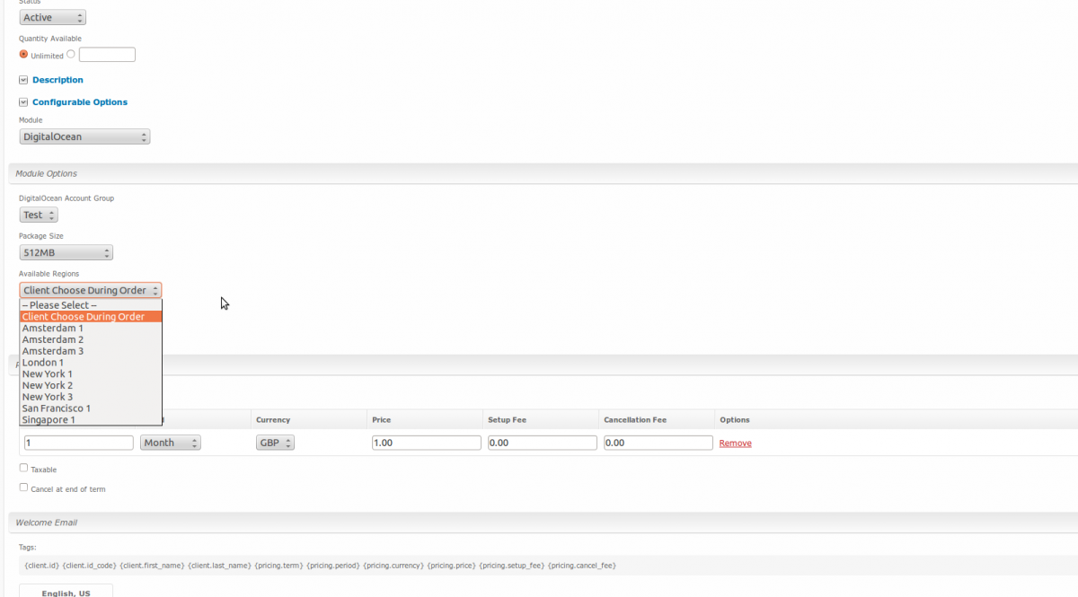
Task: Click the {client.first_name} tag text
Action: coord(152,566)
